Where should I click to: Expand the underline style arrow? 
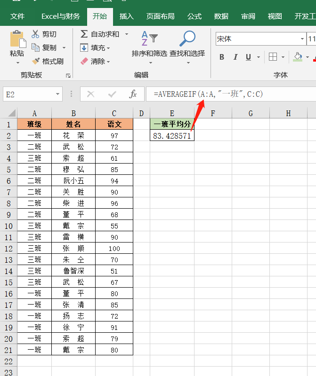coord(259,57)
